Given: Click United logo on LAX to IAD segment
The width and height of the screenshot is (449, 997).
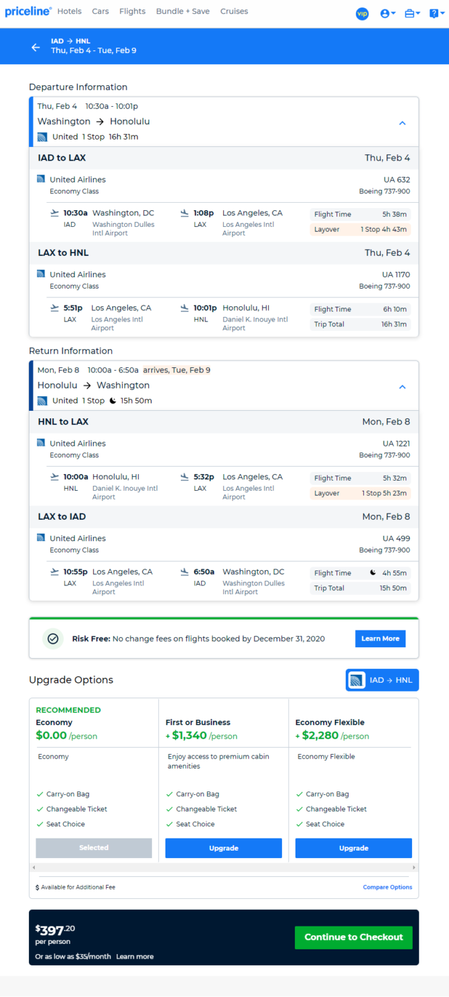Looking at the screenshot, I should pos(41,538).
